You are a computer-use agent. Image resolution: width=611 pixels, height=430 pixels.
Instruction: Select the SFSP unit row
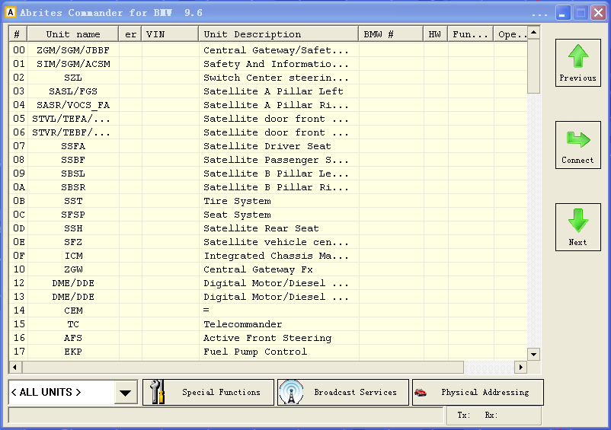click(268, 215)
